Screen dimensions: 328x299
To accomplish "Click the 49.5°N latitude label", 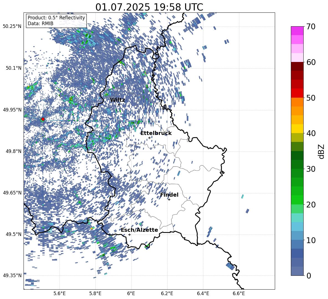I will (14, 234).
